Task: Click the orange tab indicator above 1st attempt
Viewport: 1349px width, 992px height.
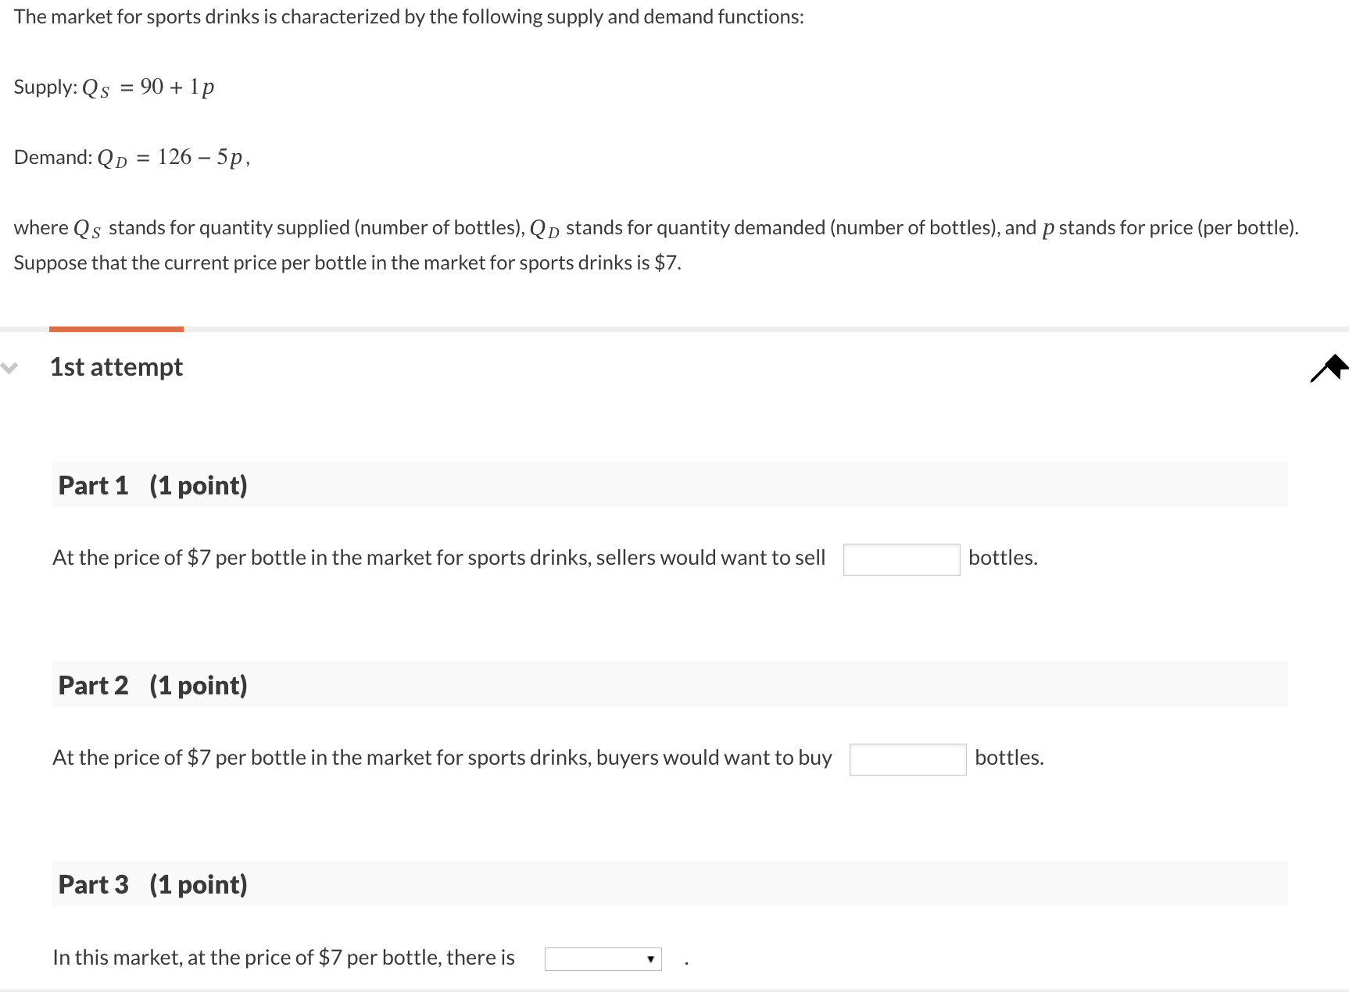Action: tap(116, 330)
